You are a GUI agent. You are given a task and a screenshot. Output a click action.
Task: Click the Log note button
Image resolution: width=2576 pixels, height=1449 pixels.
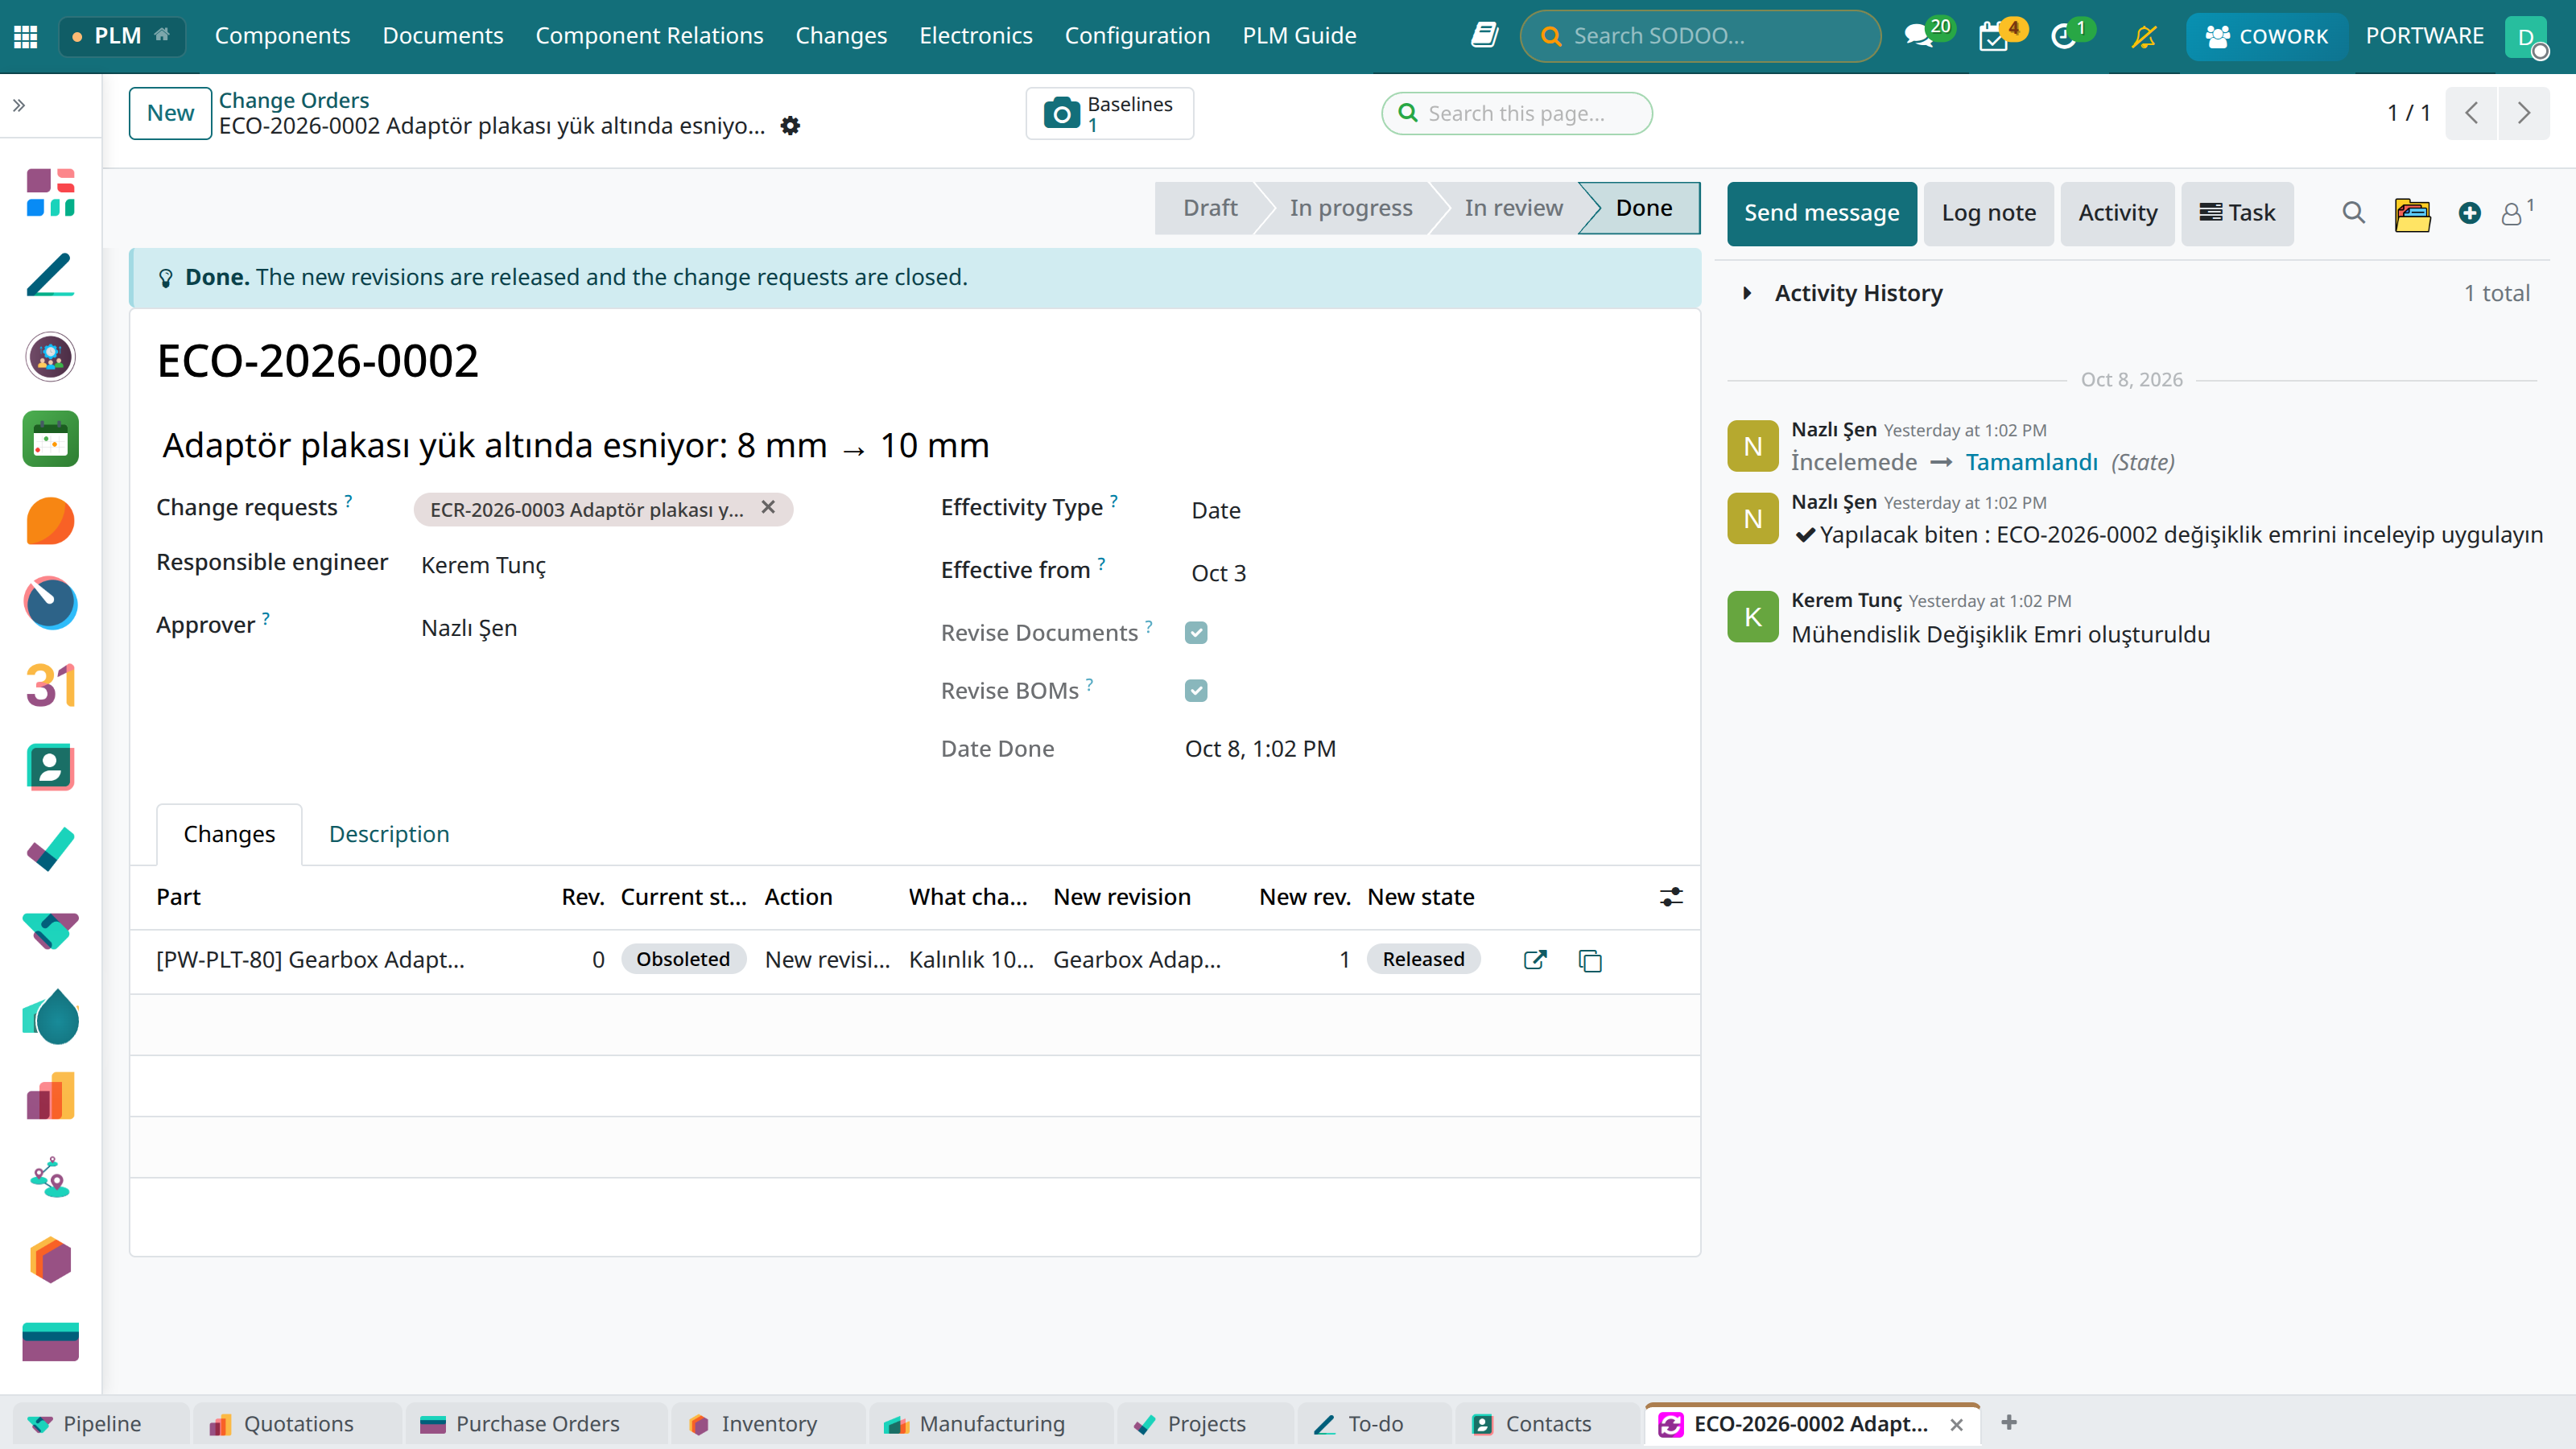(x=1989, y=213)
